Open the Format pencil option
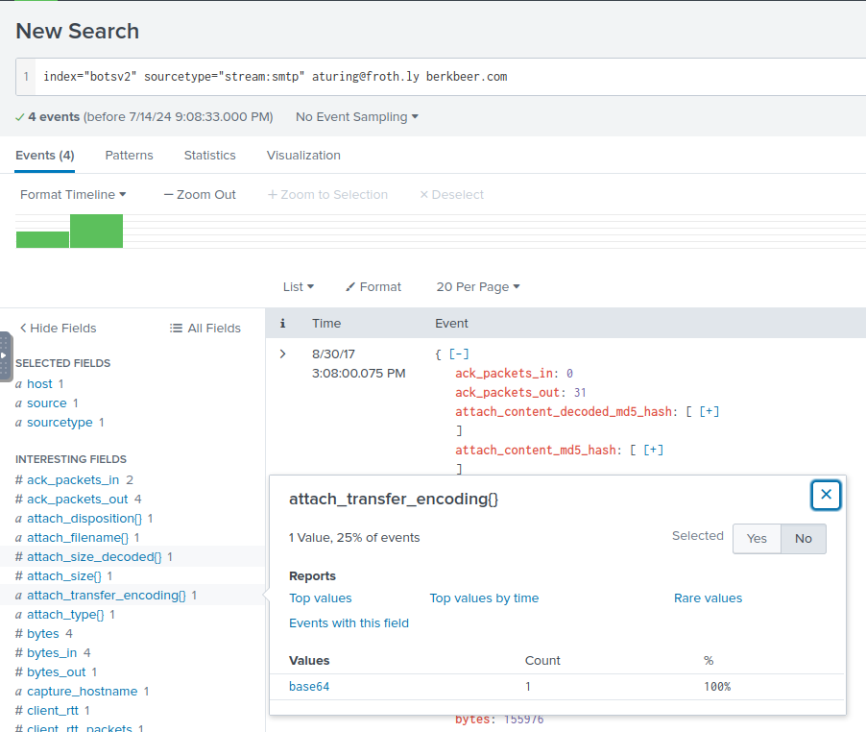Screen dimensions: 866x732 coord(373,287)
